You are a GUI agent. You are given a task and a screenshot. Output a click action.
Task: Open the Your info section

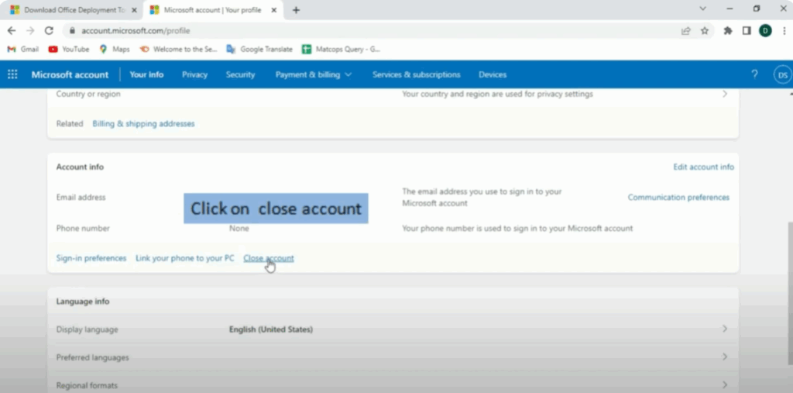(x=146, y=74)
